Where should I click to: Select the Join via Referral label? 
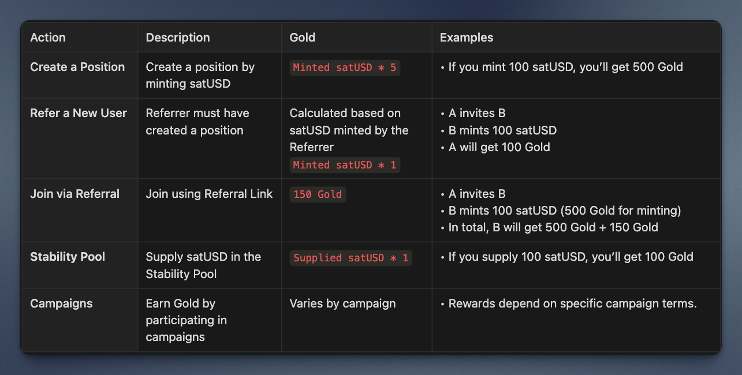[x=74, y=194]
